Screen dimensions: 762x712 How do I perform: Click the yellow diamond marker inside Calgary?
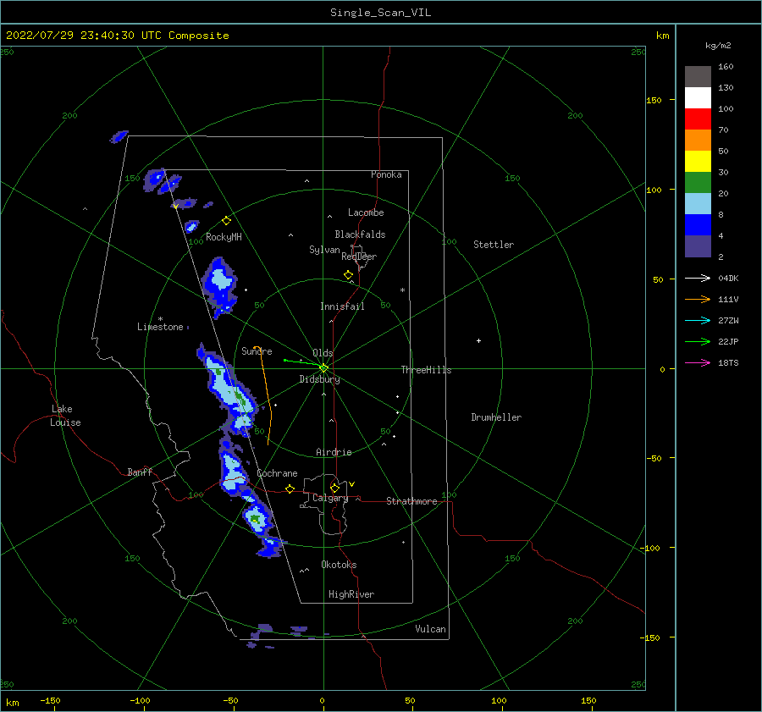(x=334, y=488)
